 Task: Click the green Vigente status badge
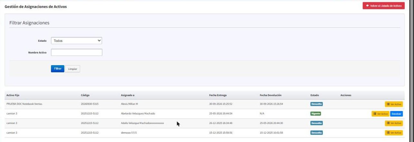coord(316,114)
